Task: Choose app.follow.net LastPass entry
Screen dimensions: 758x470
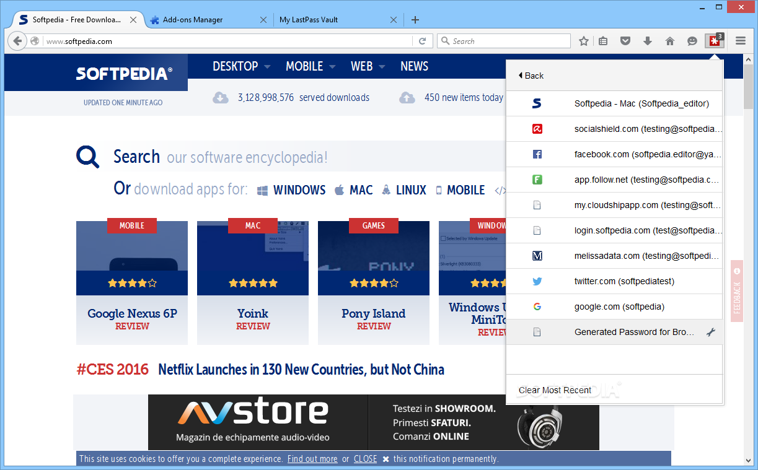Action: tap(615, 180)
